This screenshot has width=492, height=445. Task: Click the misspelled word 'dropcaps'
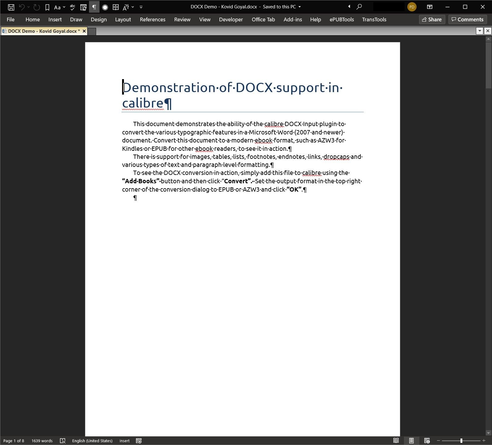point(337,157)
